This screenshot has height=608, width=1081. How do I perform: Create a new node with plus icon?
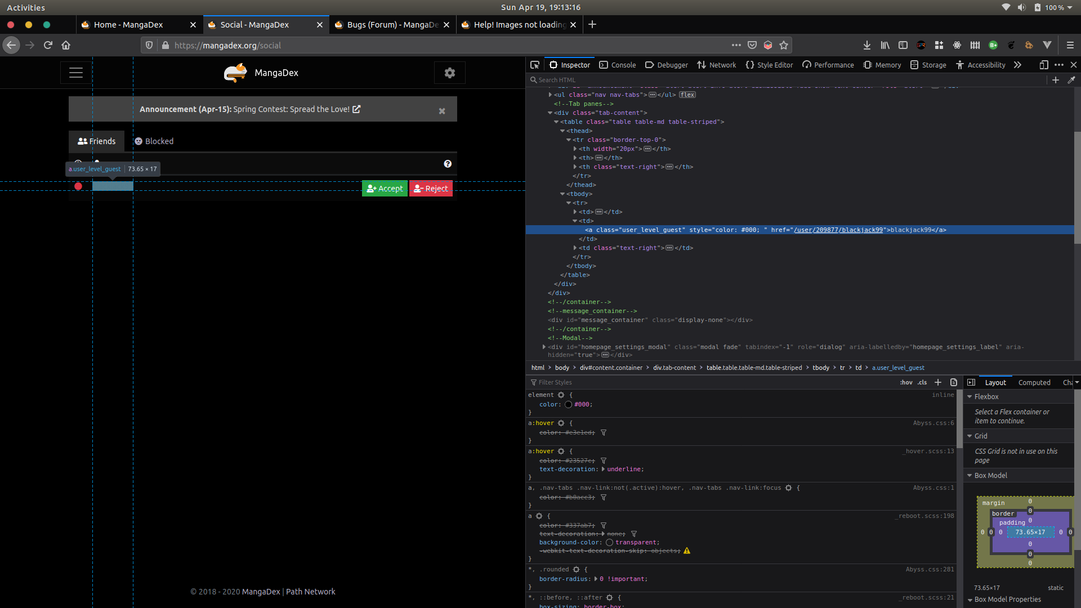pos(1056,80)
